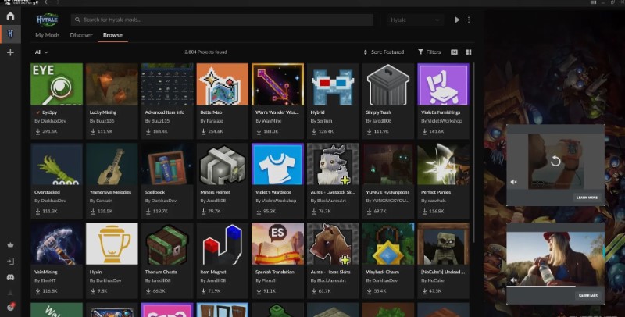This screenshot has height=317, width=625.
Task: Add a game with the plus icon
Action: [10, 52]
